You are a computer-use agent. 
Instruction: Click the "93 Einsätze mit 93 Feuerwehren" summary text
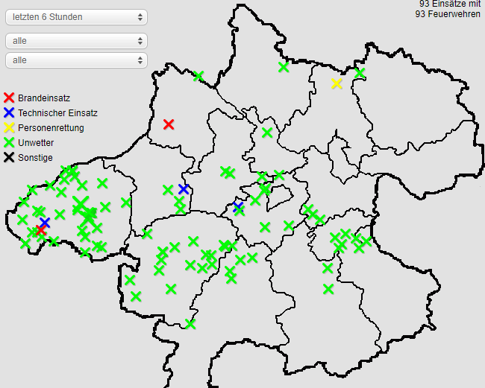[448, 9]
